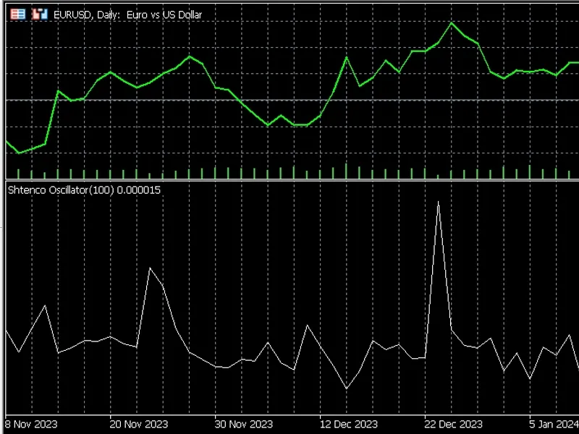Click the 30 Nov 2023 date label
The image size is (579, 434).
coord(244,424)
